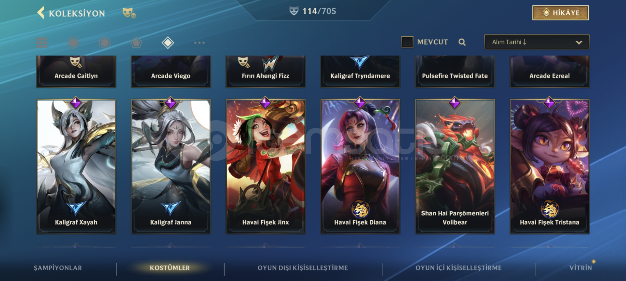Open the Havai Fişek Jinx skin card
Image resolution: width=626 pixels, height=281 pixels.
(x=265, y=167)
